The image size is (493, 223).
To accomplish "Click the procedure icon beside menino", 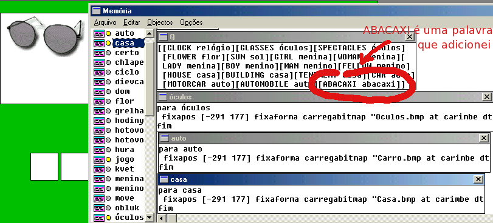I will pyautogui.click(x=98, y=188).
